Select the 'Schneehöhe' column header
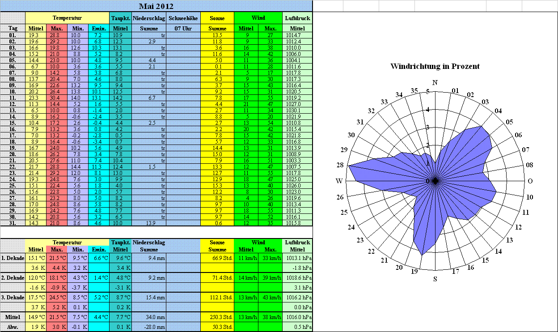558x332 pixels. point(183,18)
